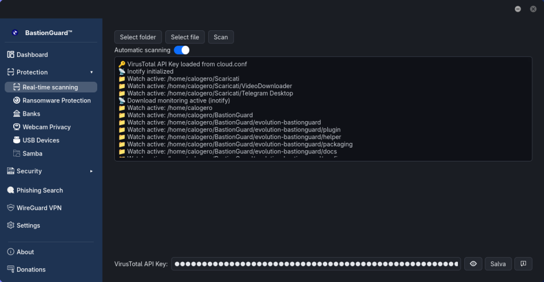This screenshot has width=544, height=282.
Task: Reveal API key with eye button
Action: tap(473, 264)
